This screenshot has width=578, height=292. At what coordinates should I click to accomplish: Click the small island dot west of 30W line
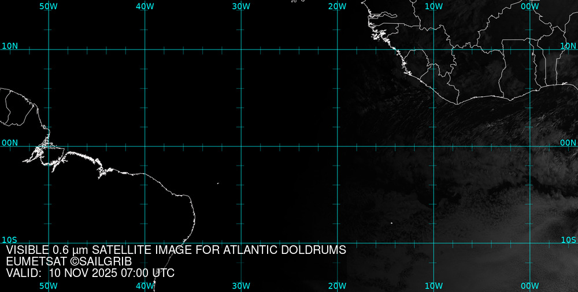click(218, 184)
